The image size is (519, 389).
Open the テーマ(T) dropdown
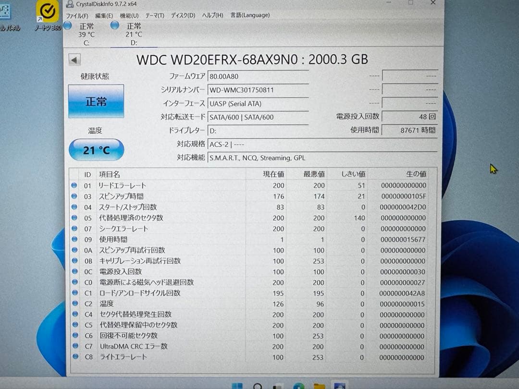pyautogui.click(x=155, y=15)
